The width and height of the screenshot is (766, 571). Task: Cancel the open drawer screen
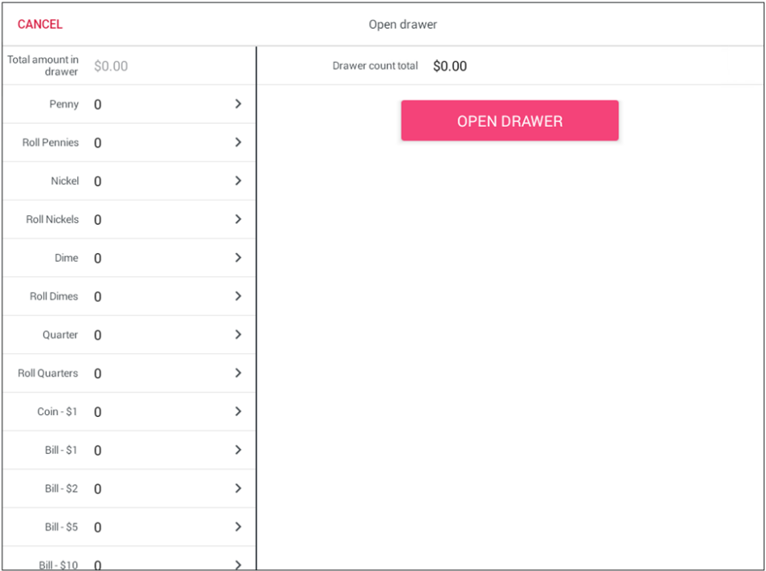(40, 24)
